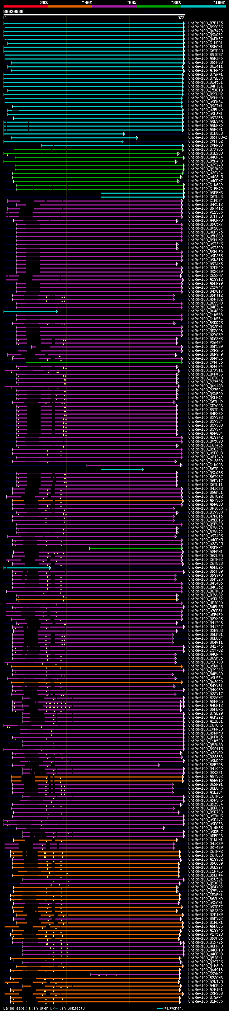The image size is (229, 1011).
Task: Select label UniRef100_Q07489
Action: pos(205,847)
